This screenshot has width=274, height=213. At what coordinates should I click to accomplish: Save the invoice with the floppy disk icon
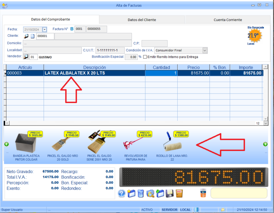pos(169,194)
